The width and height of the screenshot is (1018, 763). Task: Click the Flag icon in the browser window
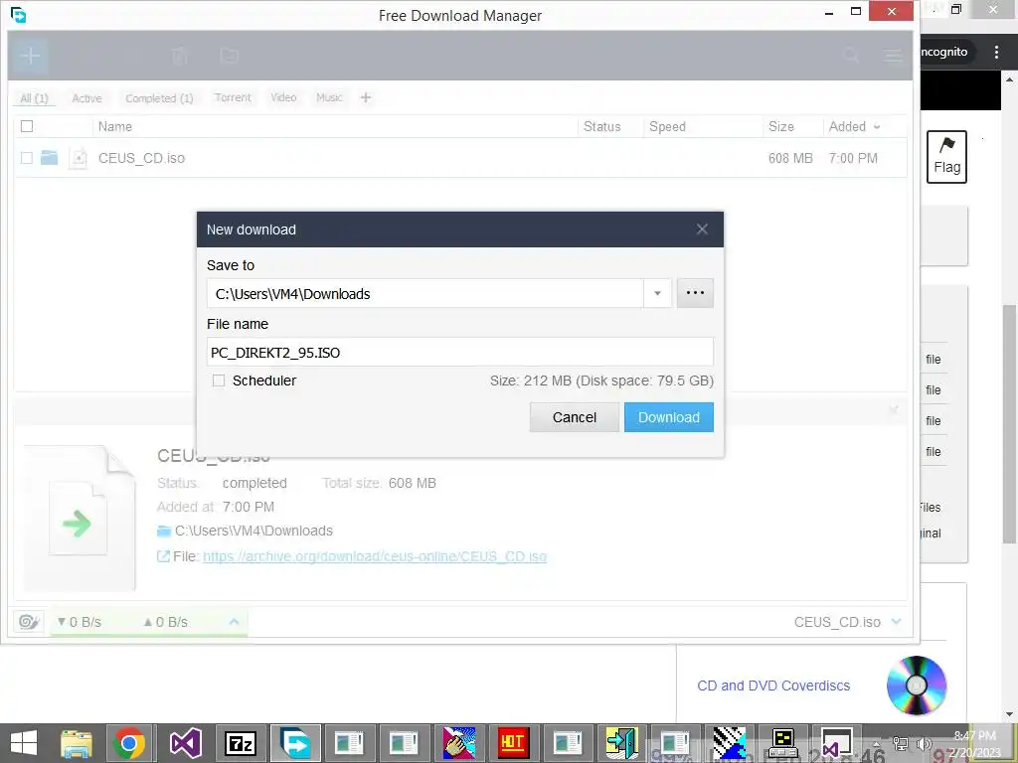[946, 157]
